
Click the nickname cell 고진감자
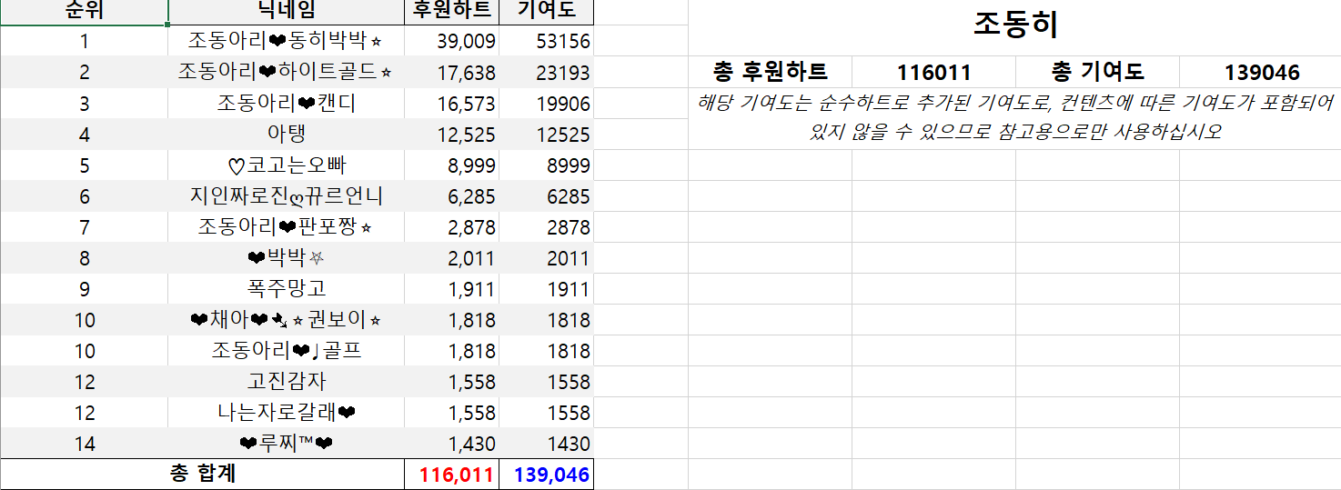click(x=287, y=381)
